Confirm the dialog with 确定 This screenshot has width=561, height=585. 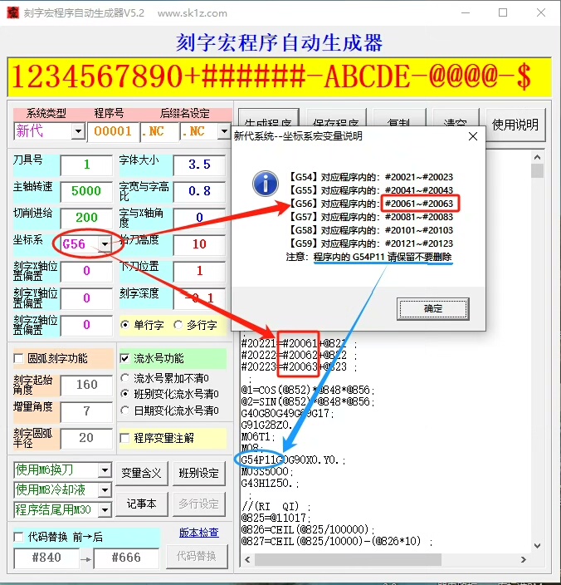point(433,308)
